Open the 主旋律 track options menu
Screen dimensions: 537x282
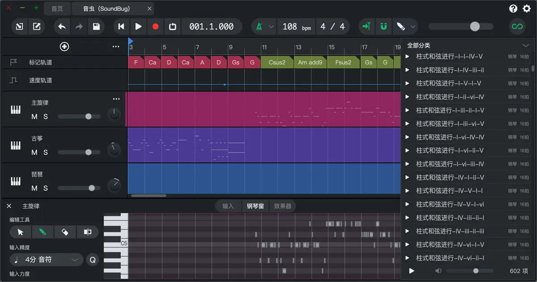(116, 99)
